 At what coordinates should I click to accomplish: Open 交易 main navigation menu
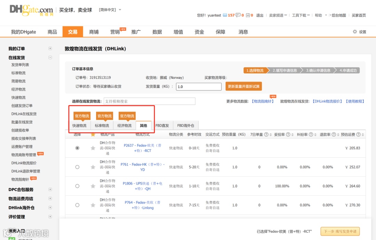(x=73, y=32)
